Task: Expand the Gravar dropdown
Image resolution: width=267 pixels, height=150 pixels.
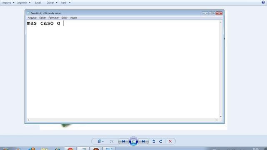Action: [52, 3]
